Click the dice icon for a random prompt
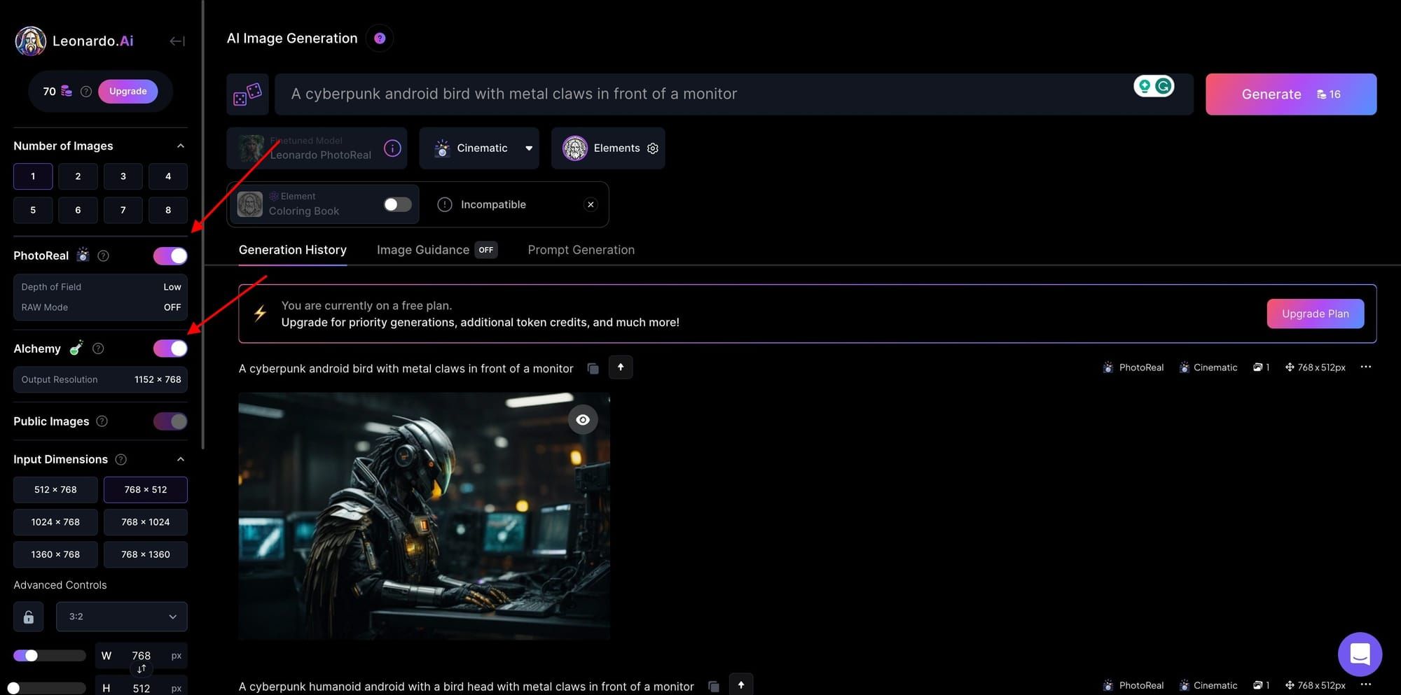 point(248,93)
